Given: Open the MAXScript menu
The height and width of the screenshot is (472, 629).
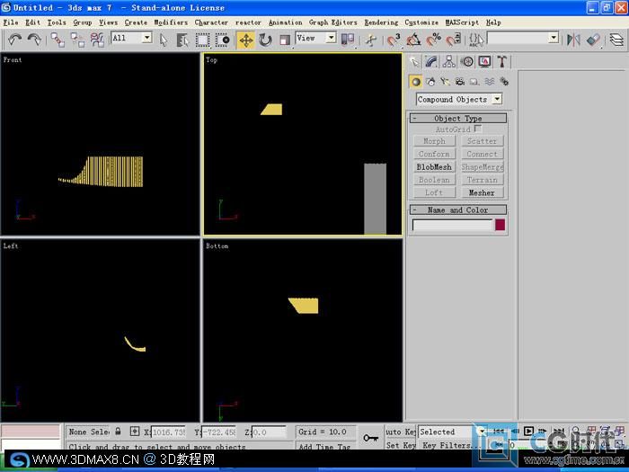Looking at the screenshot, I should click(x=462, y=22).
